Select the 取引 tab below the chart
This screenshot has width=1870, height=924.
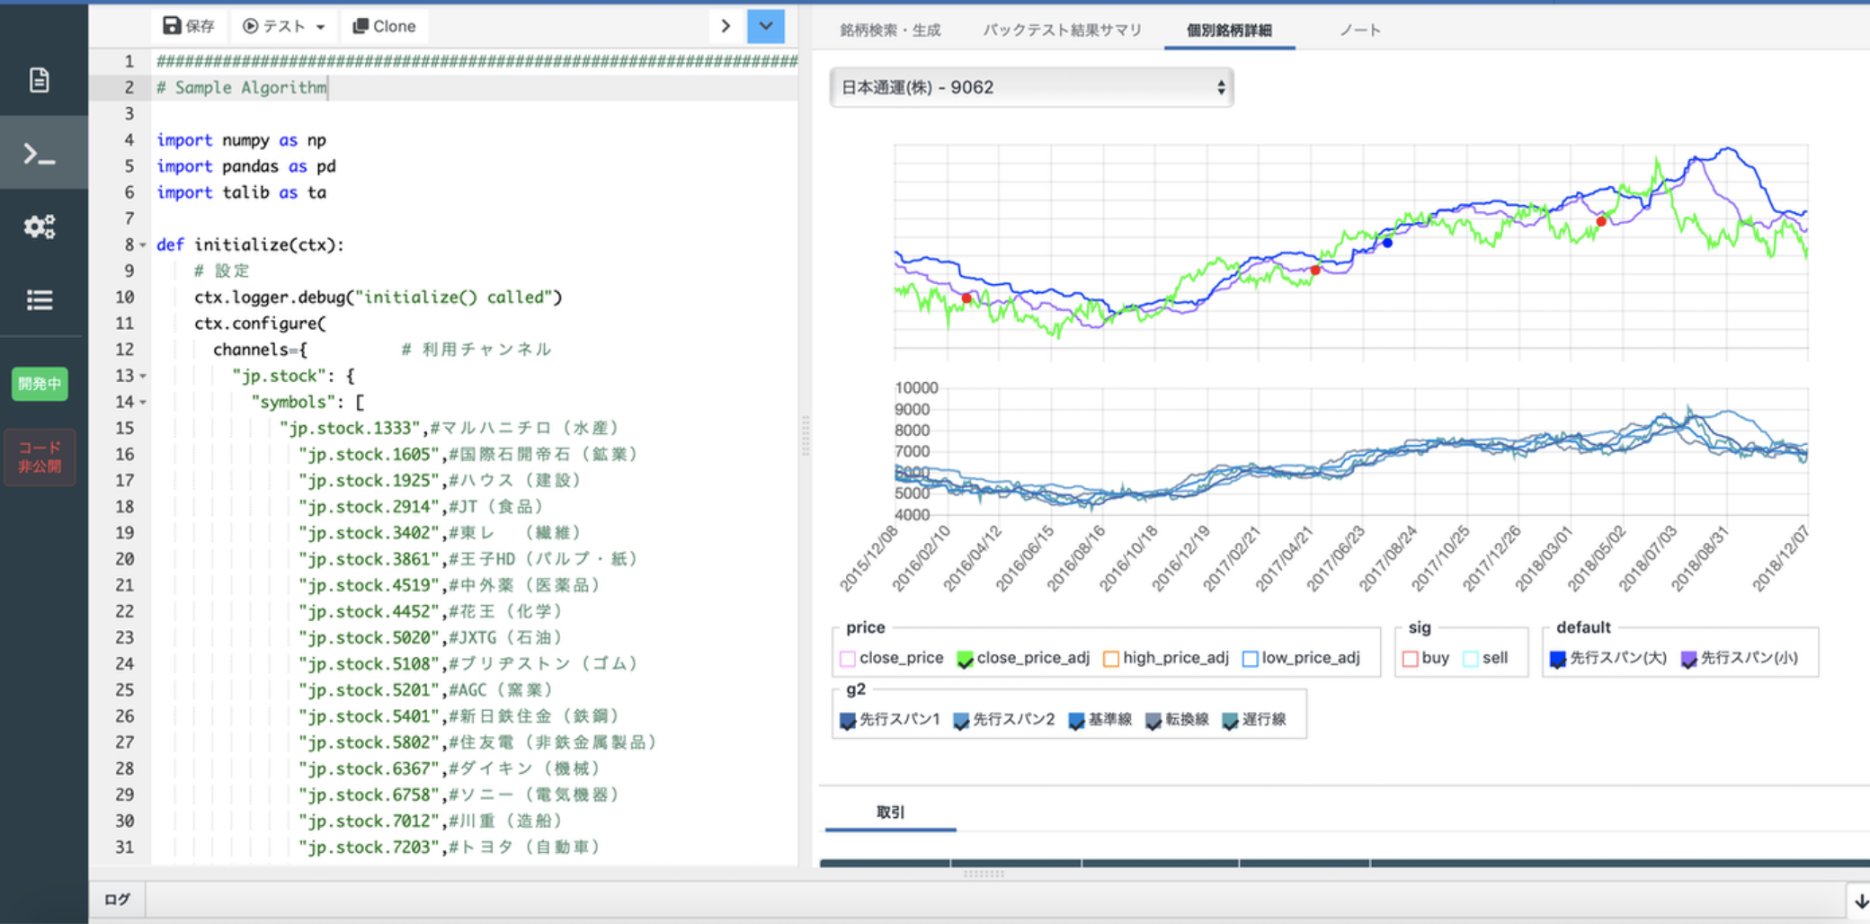pos(889,811)
